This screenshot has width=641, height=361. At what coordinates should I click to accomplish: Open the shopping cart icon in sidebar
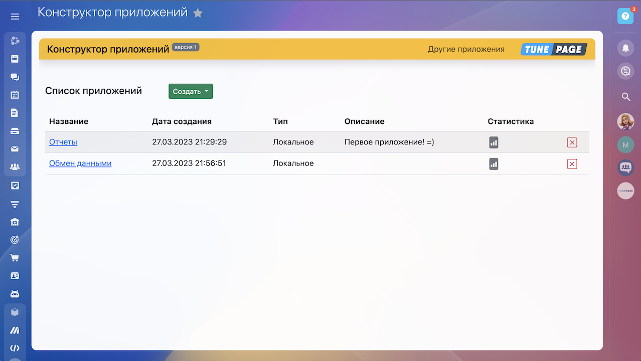click(15, 258)
